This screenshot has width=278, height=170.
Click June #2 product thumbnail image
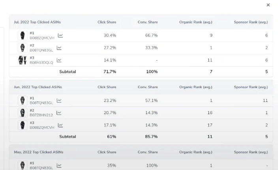coord(23,113)
